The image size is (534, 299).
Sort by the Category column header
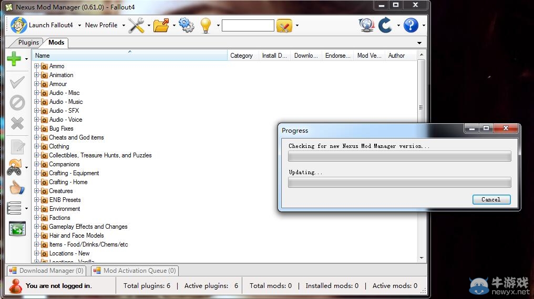point(243,56)
